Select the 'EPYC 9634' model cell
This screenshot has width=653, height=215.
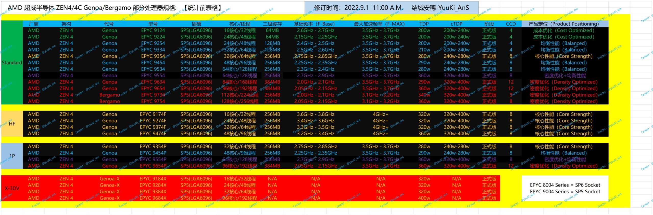point(153,82)
